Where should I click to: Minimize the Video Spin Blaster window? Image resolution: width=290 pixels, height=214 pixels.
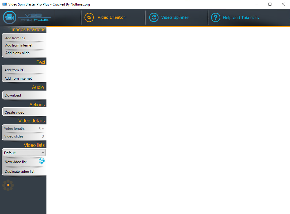[257, 4]
